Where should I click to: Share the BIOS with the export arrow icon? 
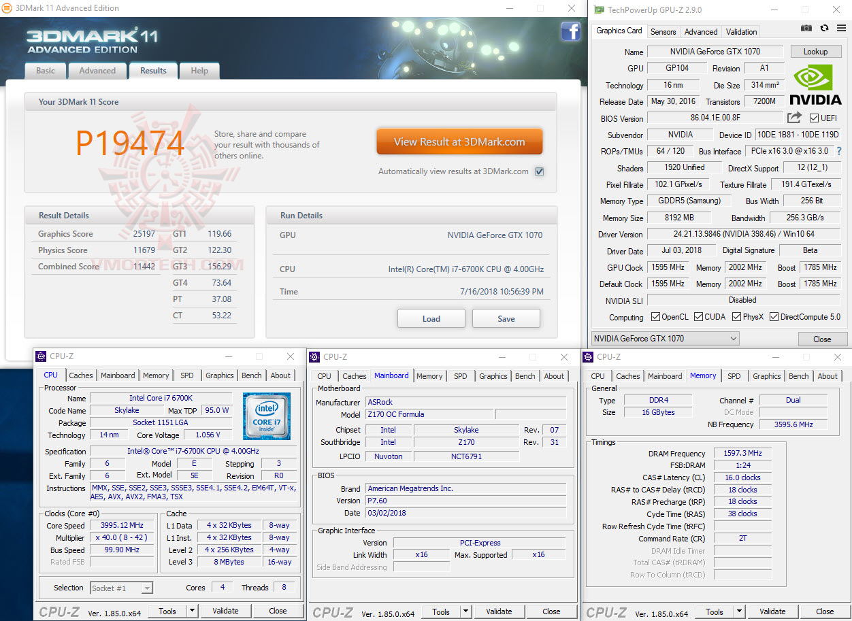794,117
